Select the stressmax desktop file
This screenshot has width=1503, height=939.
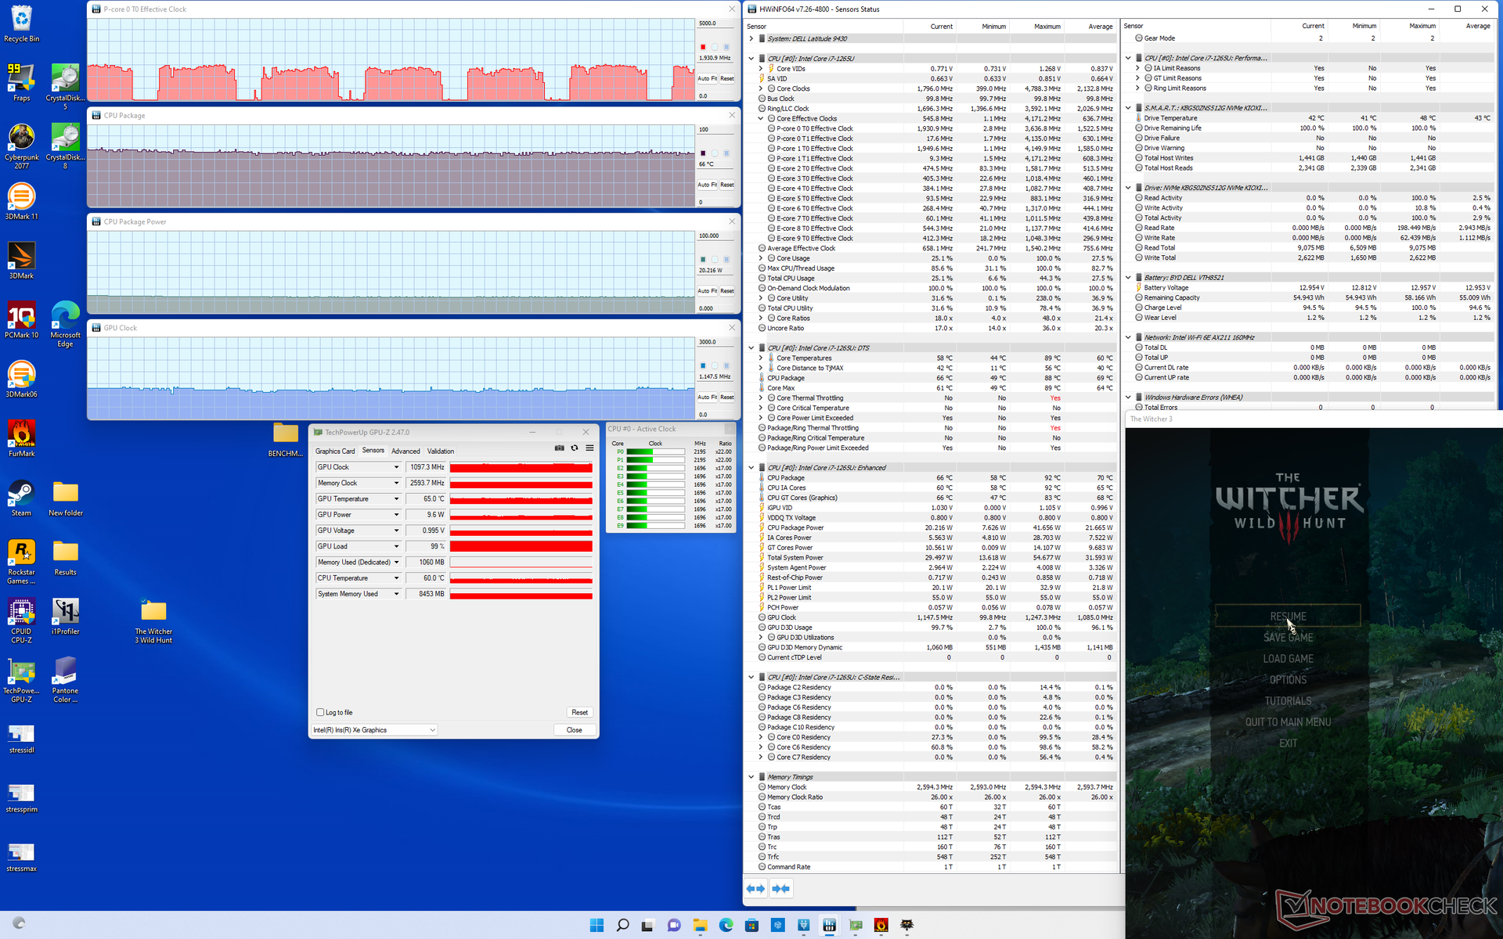(x=22, y=857)
